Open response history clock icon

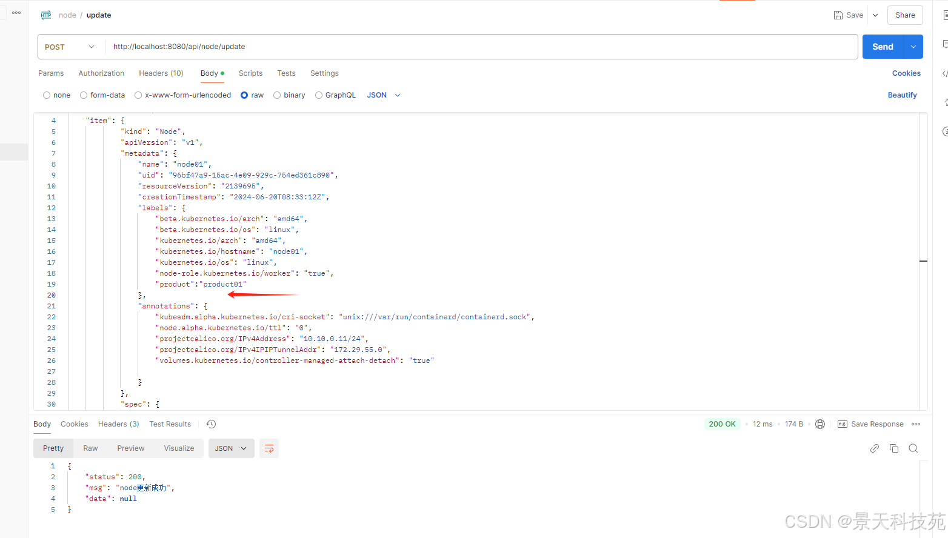tap(211, 424)
